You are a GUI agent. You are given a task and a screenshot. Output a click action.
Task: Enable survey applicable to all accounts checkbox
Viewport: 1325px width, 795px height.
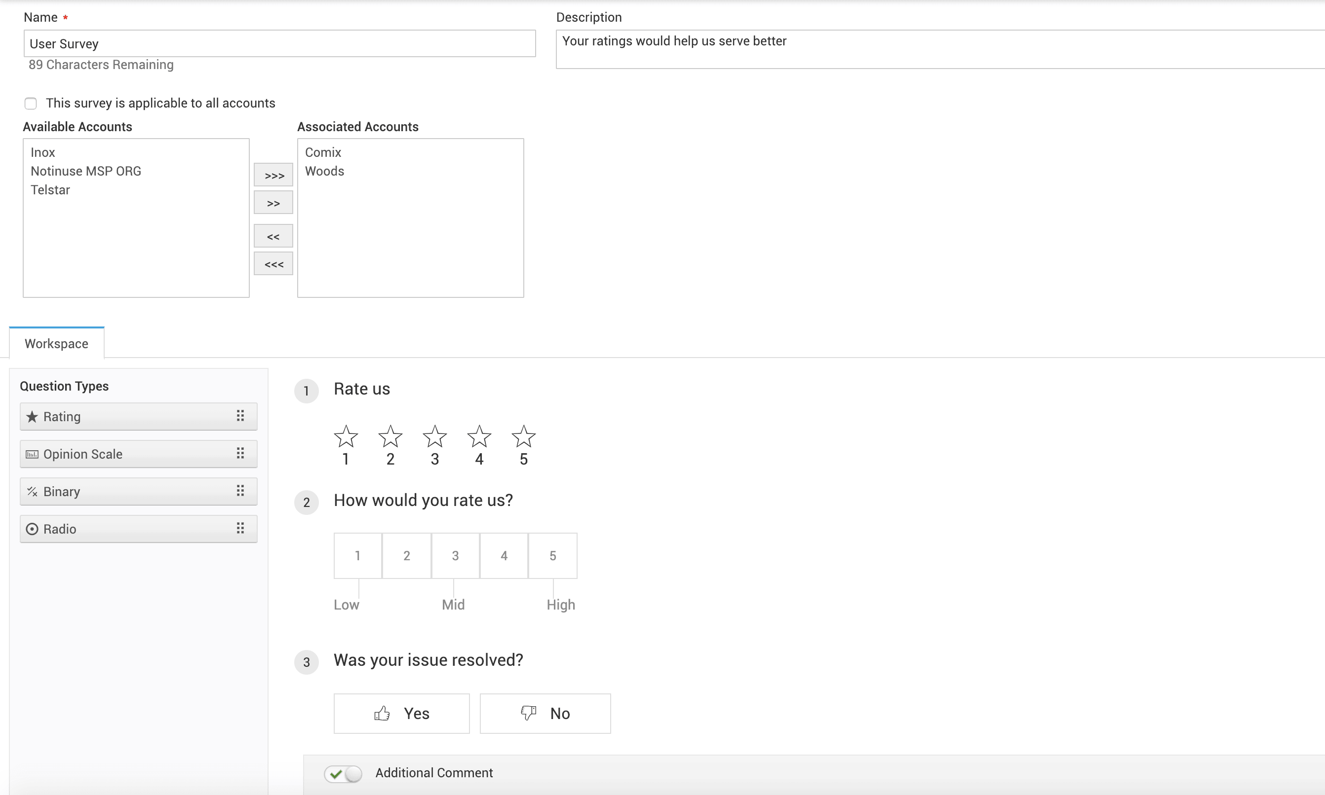click(x=31, y=104)
